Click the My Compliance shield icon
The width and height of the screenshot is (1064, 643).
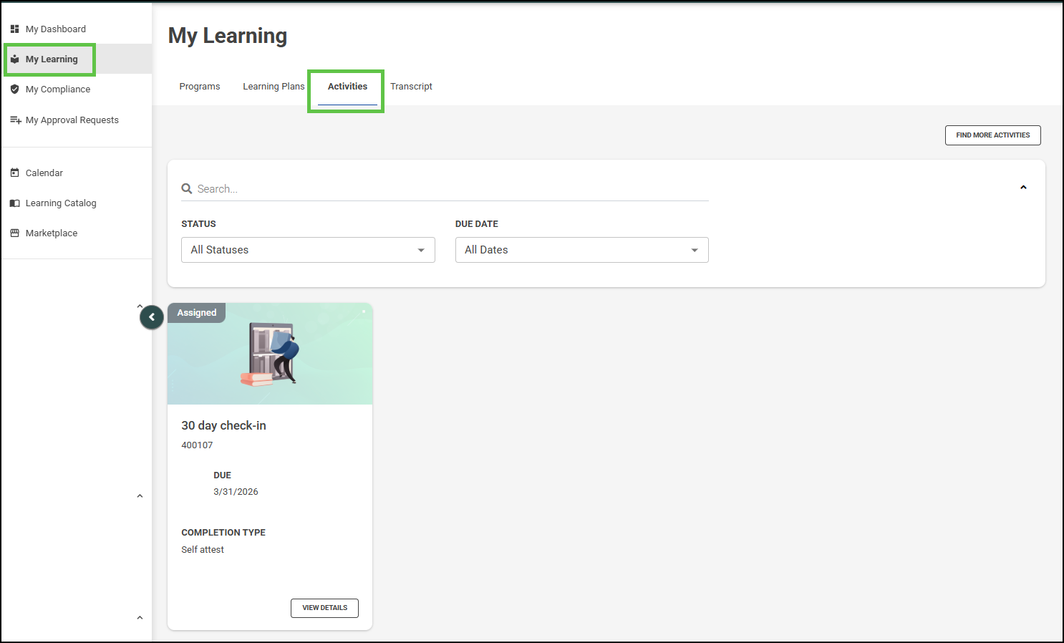14,90
